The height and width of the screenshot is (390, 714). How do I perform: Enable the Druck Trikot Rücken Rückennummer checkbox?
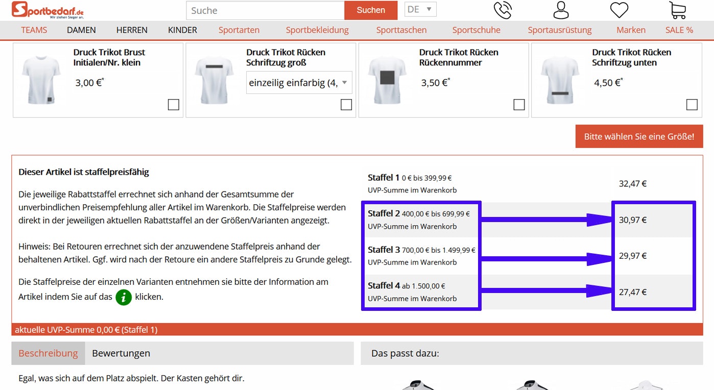pos(519,104)
